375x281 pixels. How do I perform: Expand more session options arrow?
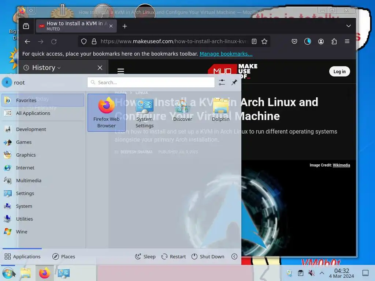(234, 256)
